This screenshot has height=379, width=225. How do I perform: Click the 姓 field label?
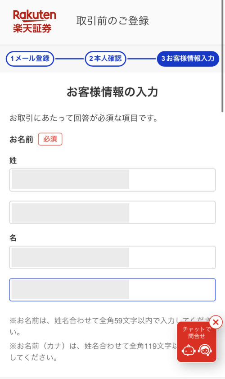click(13, 160)
